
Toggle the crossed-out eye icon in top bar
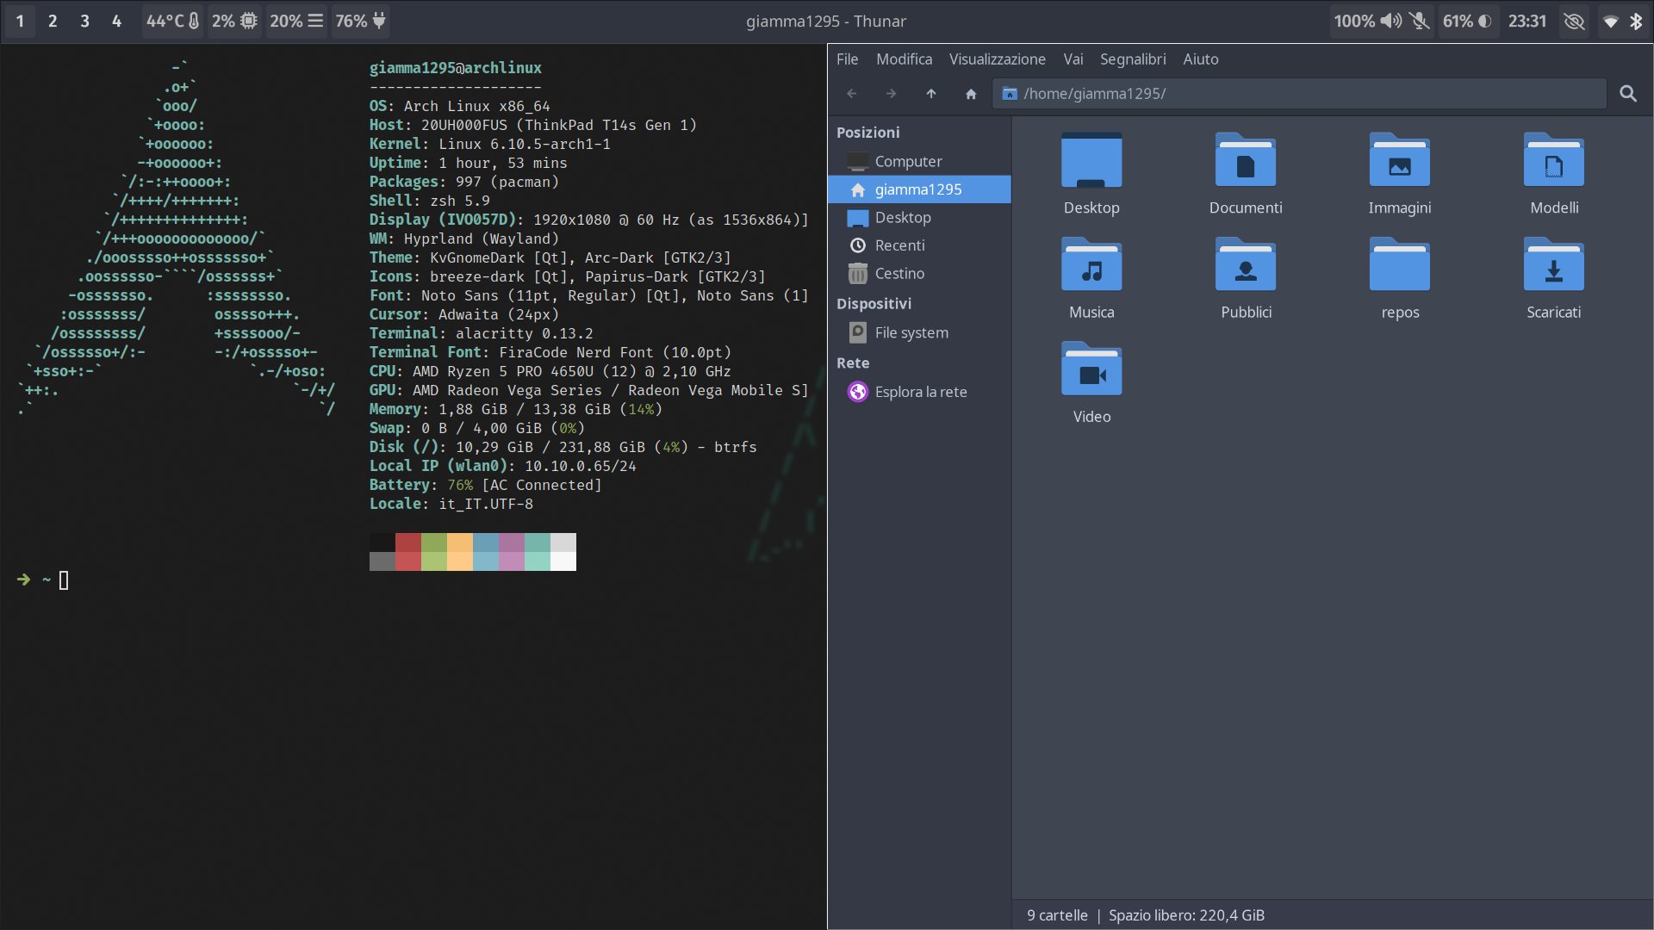coord(1574,21)
